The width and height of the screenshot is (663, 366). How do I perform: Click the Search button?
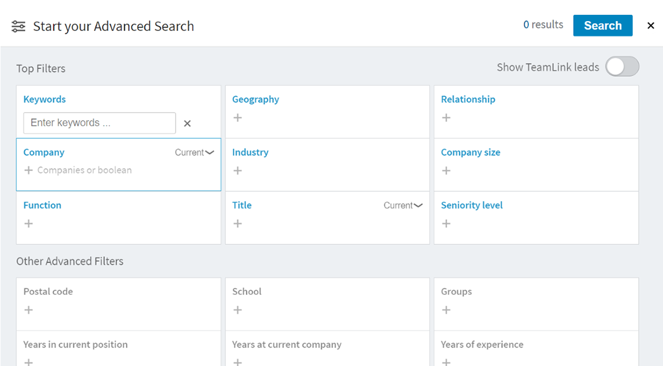pos(602,25)
